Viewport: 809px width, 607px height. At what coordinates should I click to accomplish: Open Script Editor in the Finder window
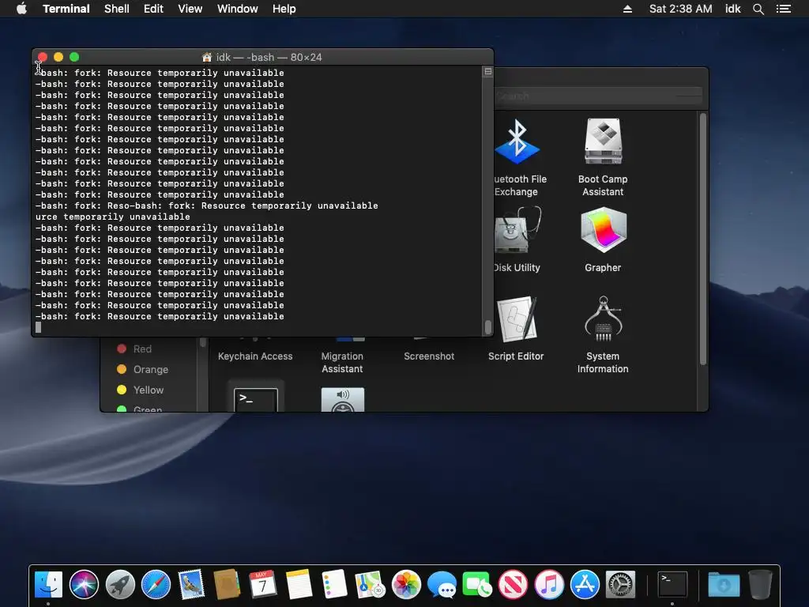517,319
